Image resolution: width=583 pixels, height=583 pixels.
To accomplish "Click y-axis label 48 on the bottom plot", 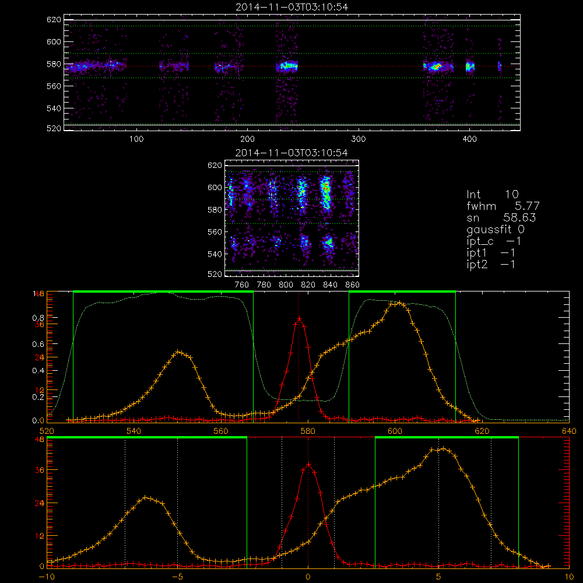I will [x=40, y=440].
